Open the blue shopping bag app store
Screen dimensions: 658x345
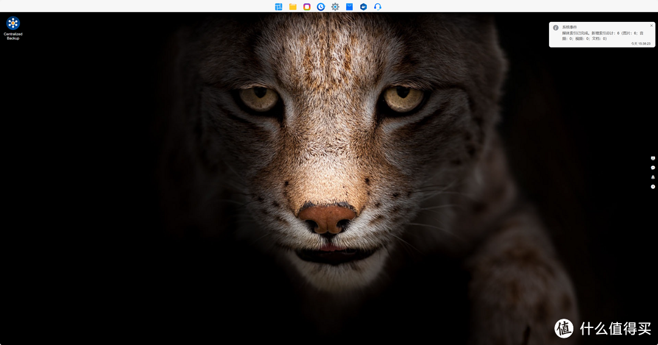[x=349, y=7]
